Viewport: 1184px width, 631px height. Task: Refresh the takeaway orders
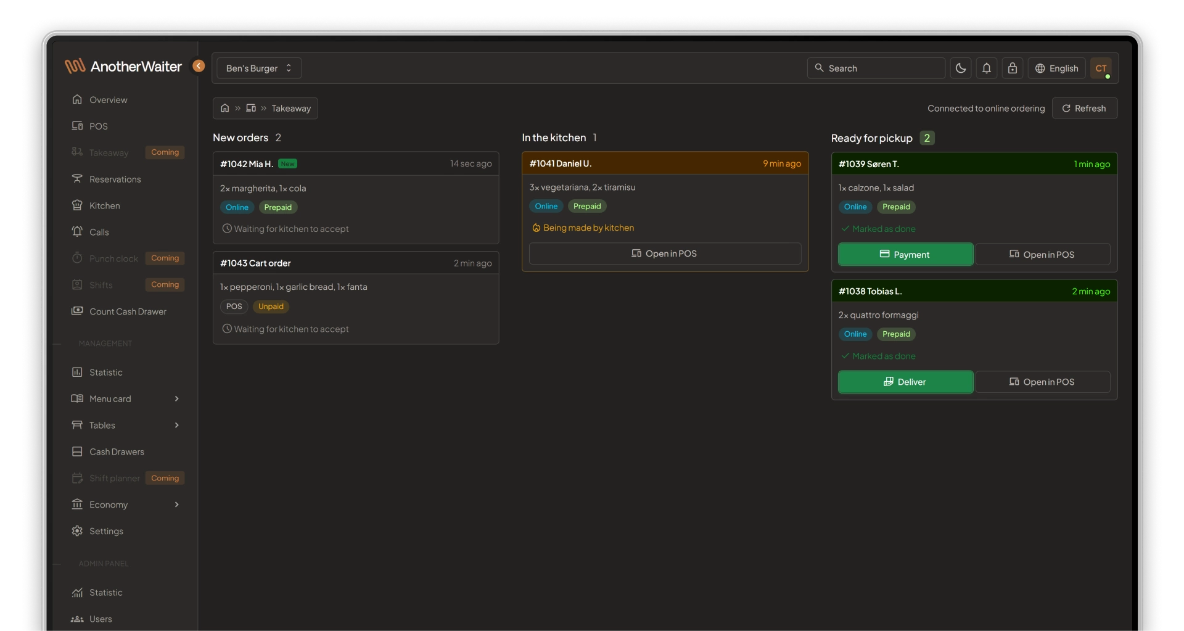pyautogui.click(x=1085, y=108)
